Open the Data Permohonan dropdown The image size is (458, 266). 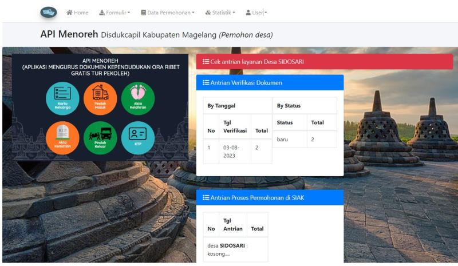pyautogui.click(x=168, y=13)
